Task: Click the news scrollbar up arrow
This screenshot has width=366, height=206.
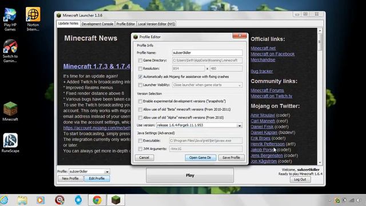Action: click(x=320, y=30)
